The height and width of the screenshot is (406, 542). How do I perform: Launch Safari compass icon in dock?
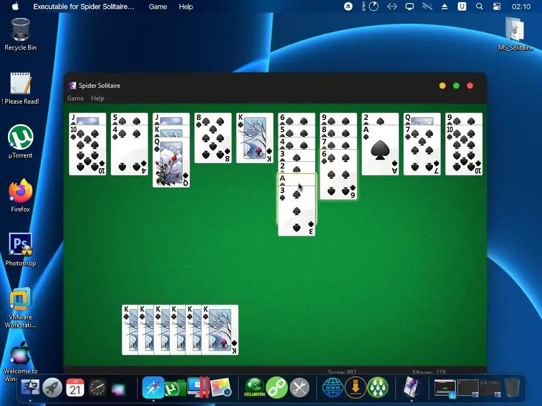click(x=153, y=387)
